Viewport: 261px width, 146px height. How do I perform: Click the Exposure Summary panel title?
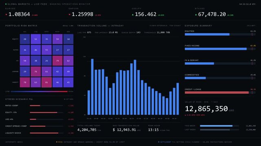tap(198, 26)
